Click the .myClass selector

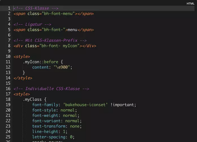[32, 99]
